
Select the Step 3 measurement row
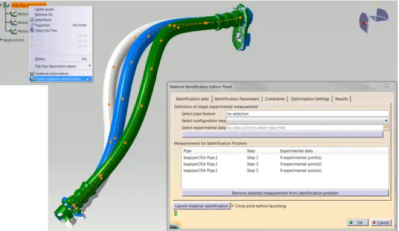click(x=285, y=164)
